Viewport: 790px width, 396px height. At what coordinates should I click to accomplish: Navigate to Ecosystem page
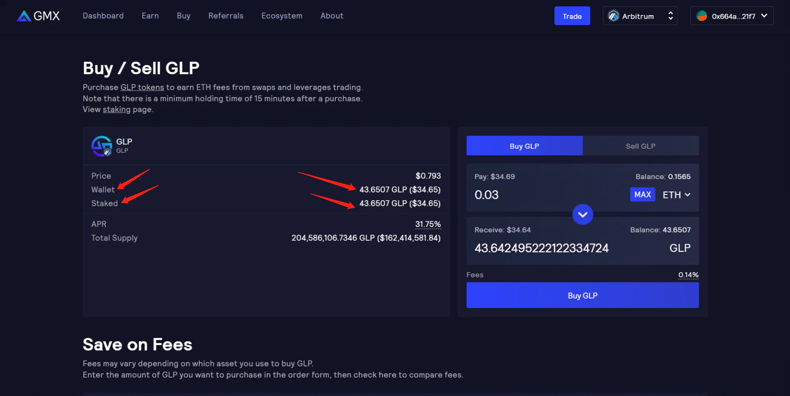[x=282, y=16]
